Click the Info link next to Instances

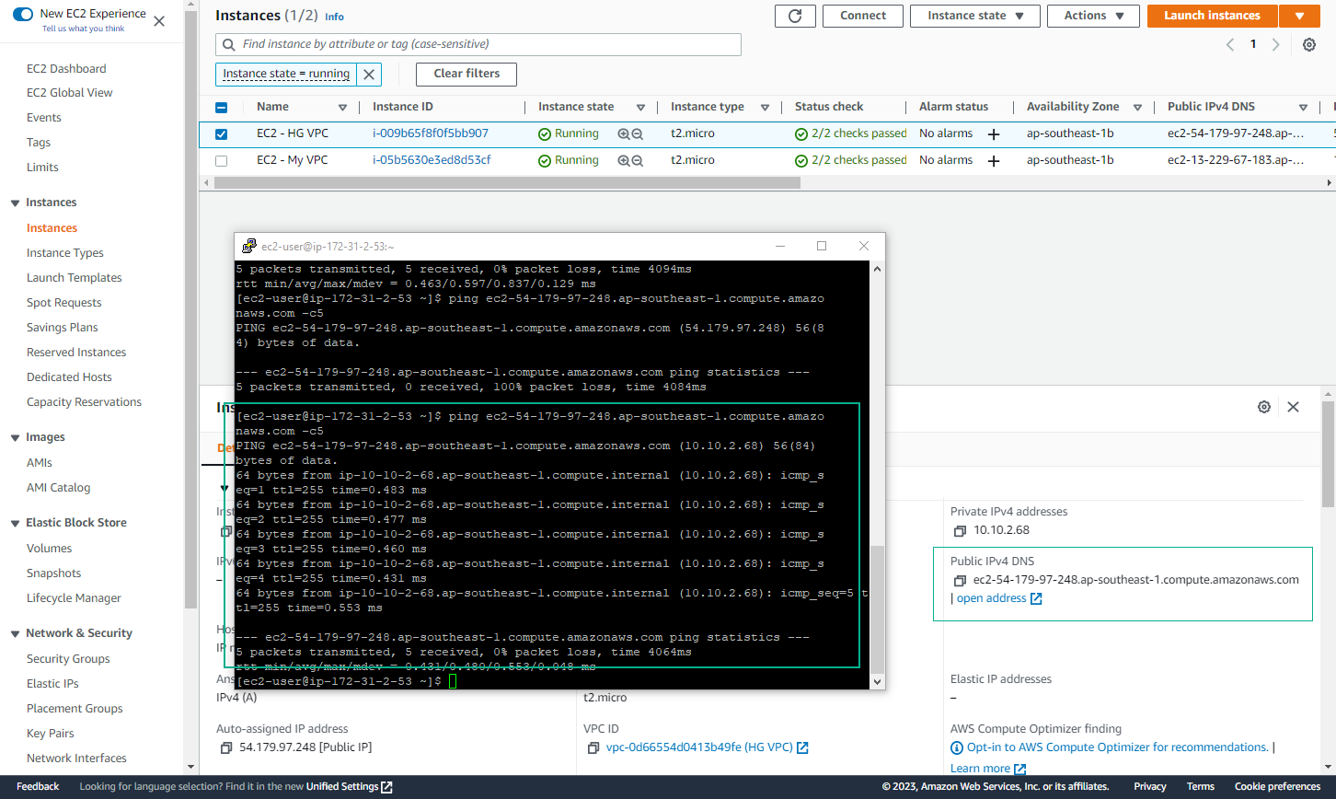(334, 17)
